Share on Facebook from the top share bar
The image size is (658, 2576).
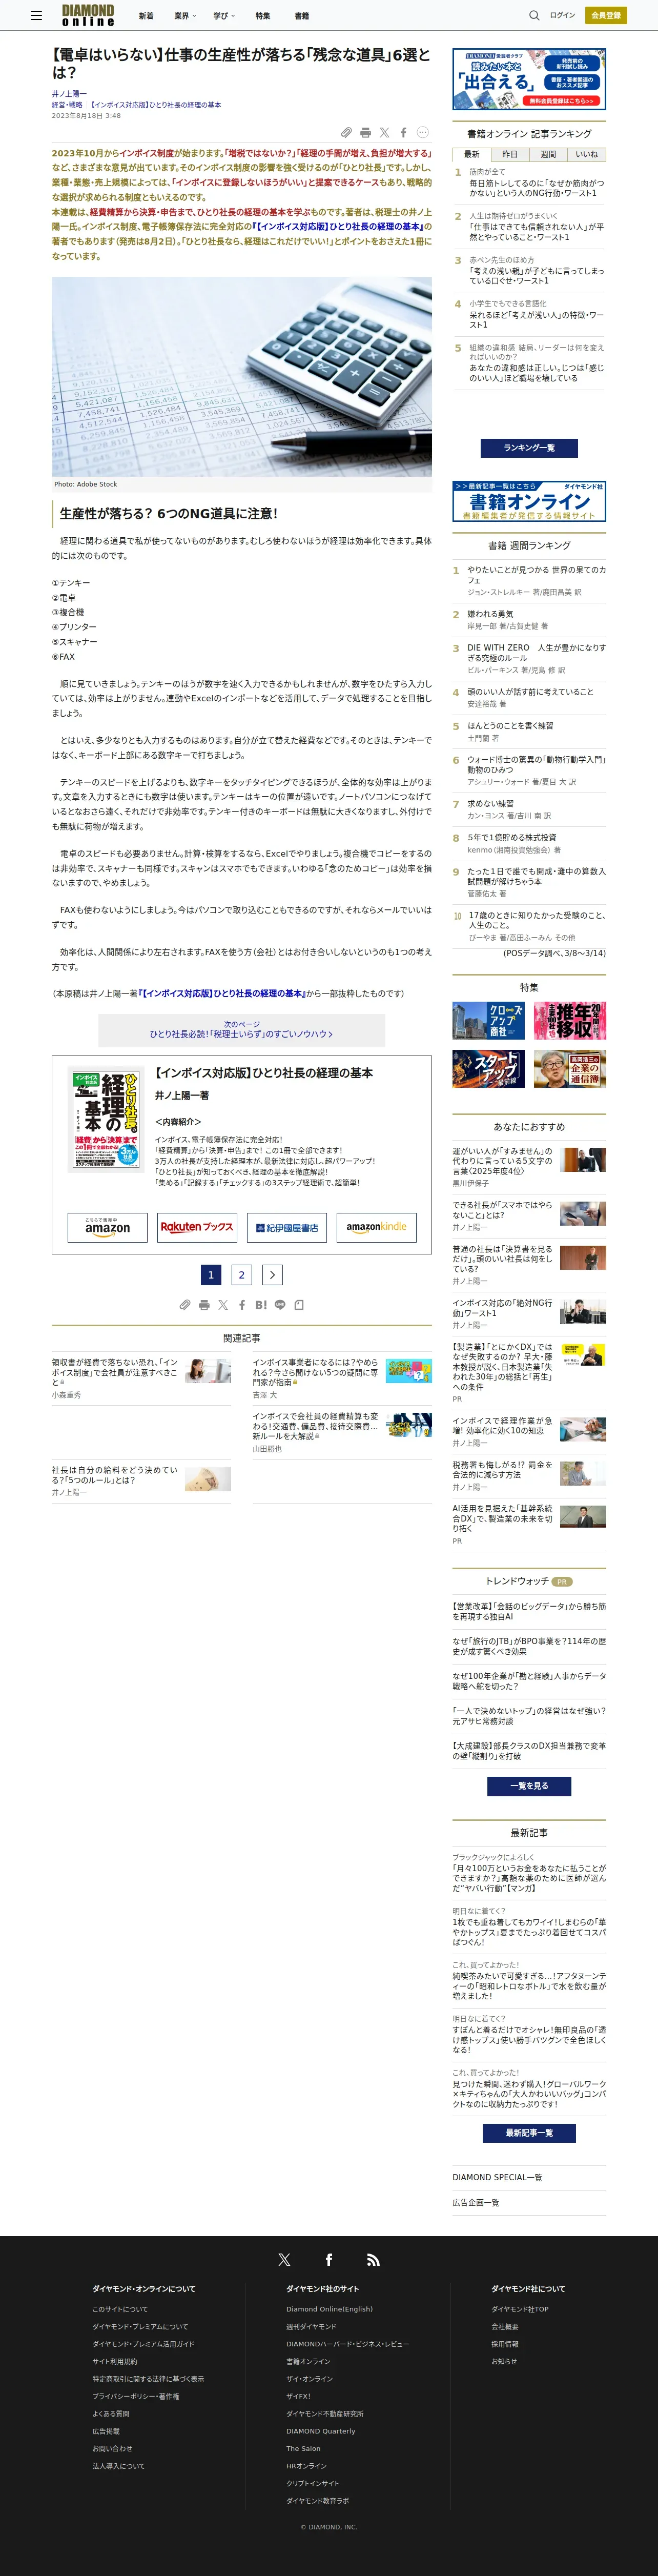click(403, 132)
